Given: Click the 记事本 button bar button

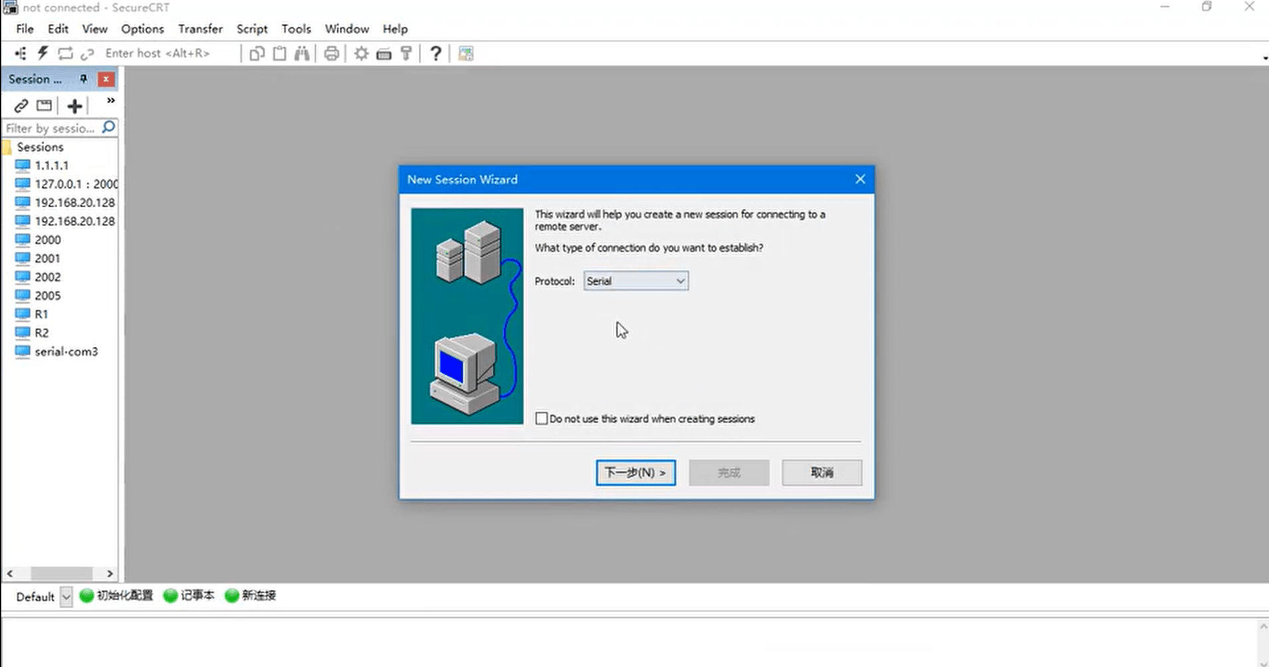Looking at the screenshot, I should pos(189,595).
